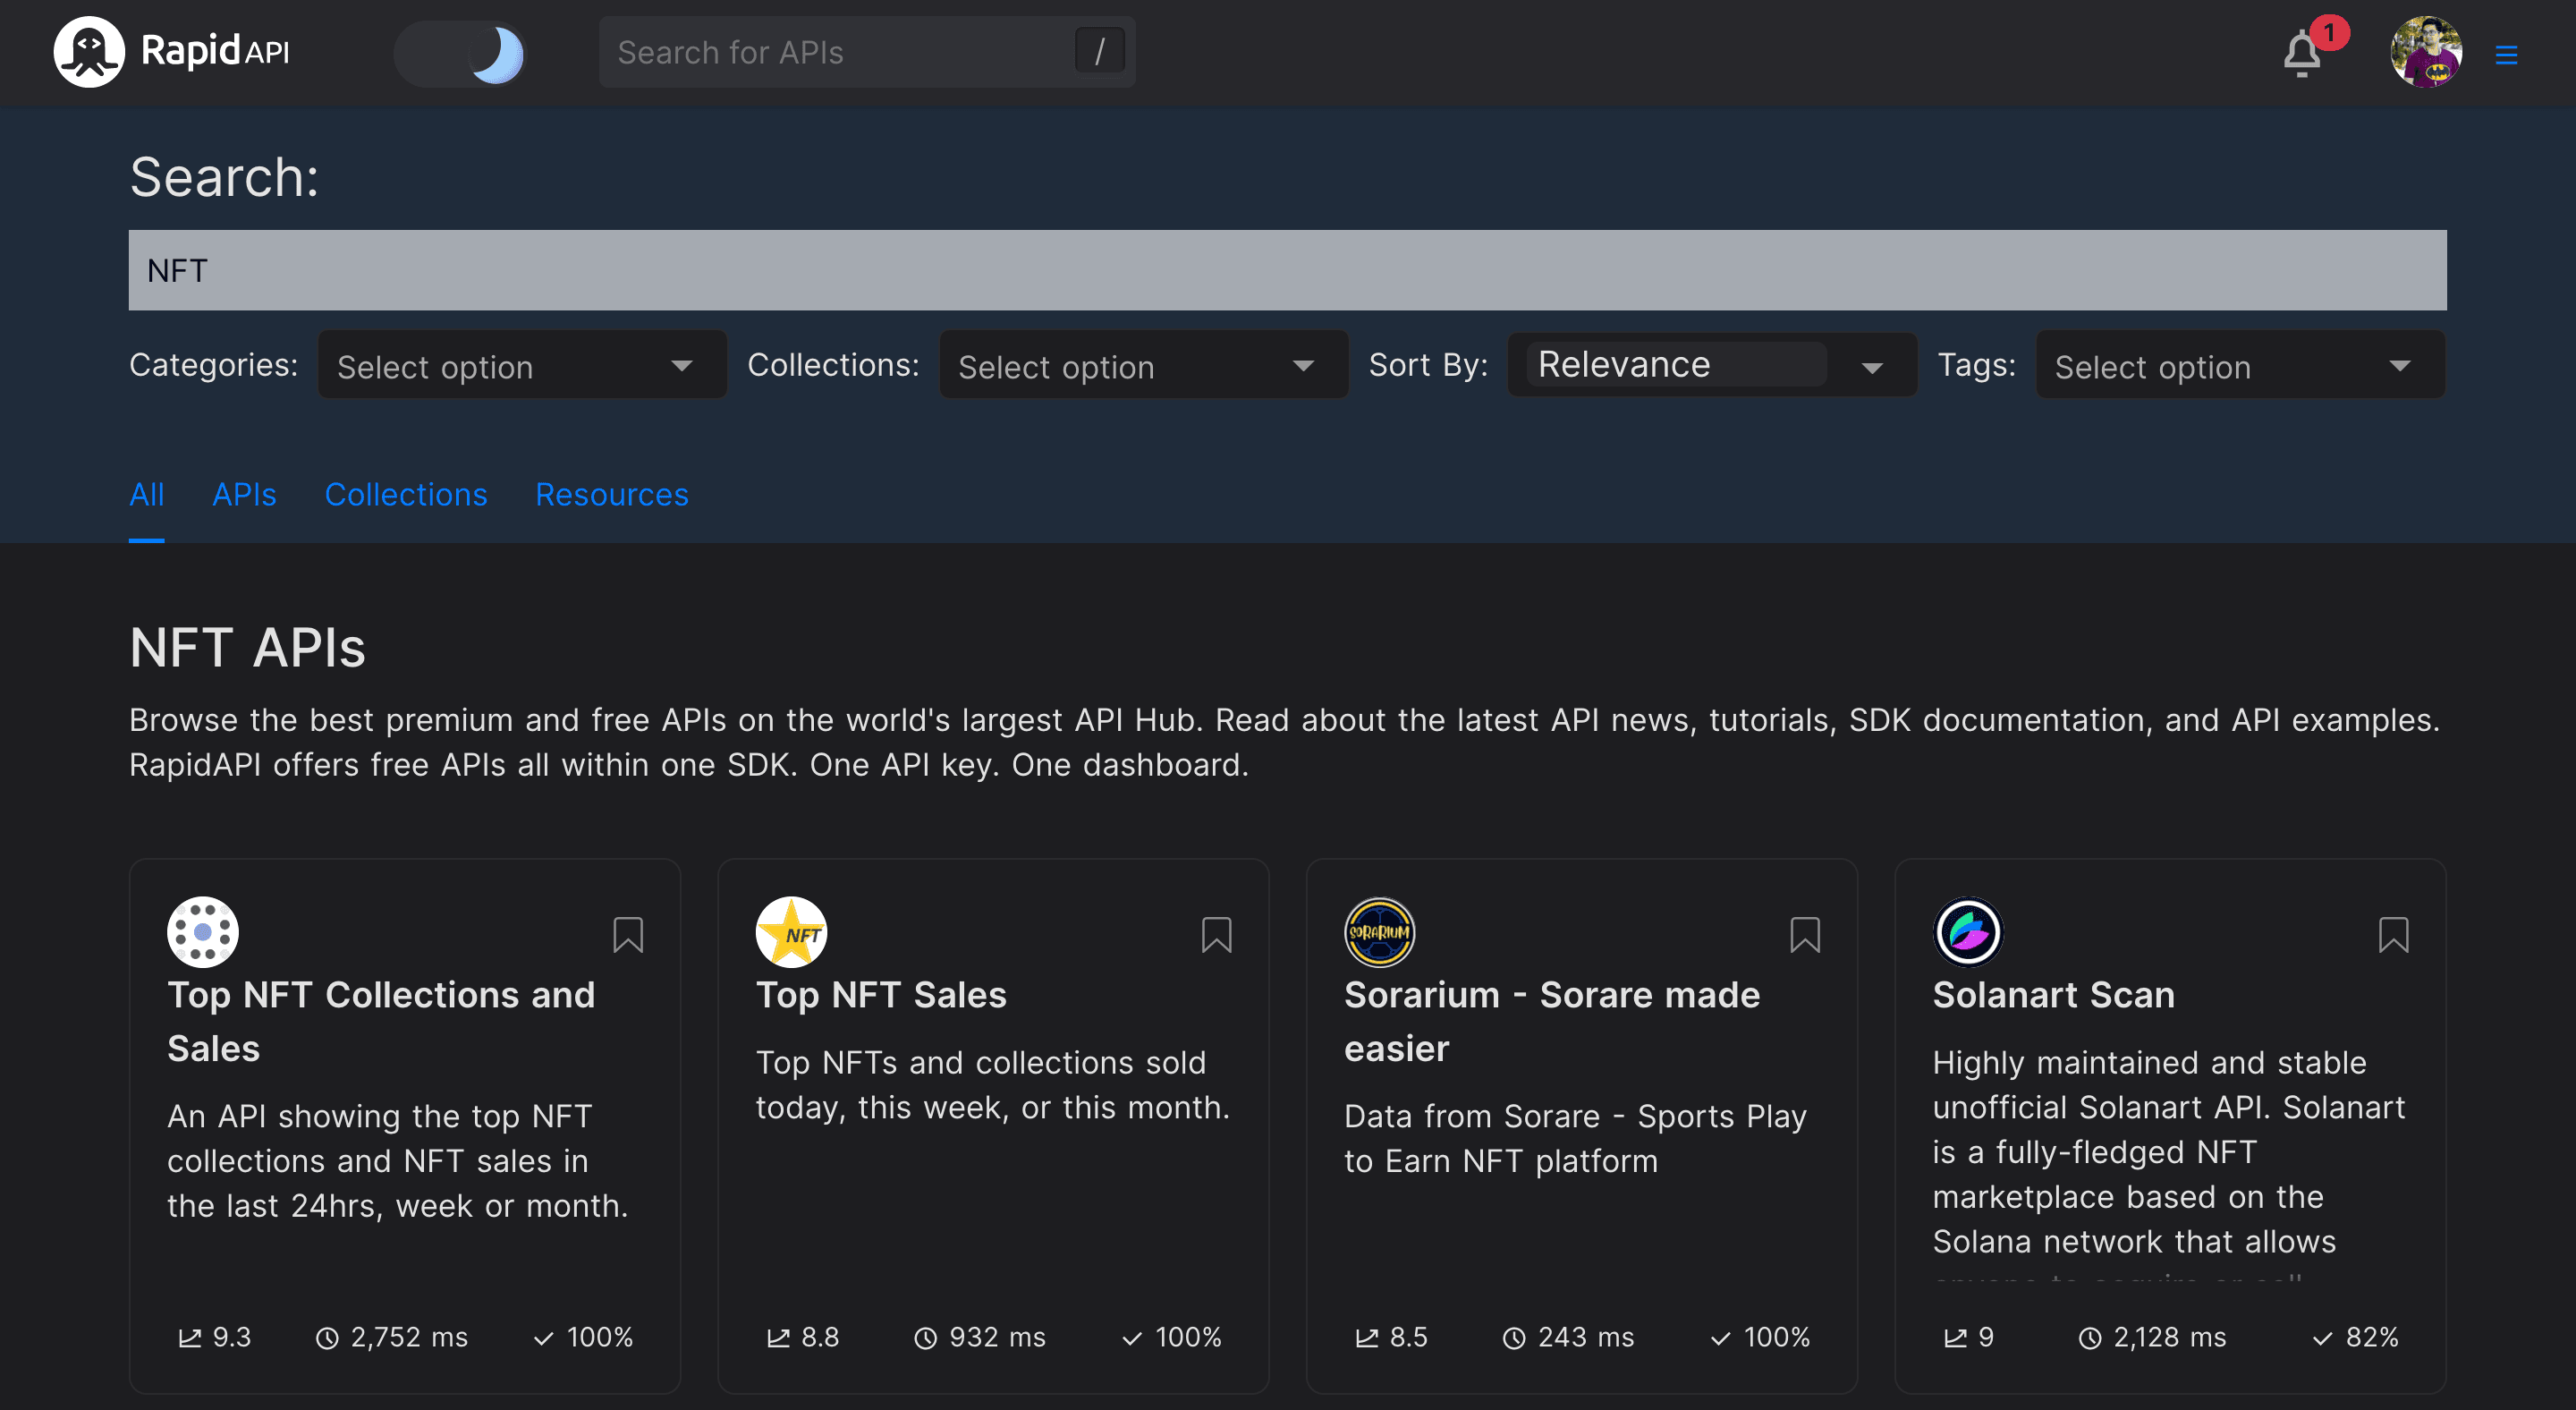The height and width of the screenshot is (1410, 2576).
Task: Open the hamburger menu icon
Action: pyautogui.click(x=2506, y=55)
